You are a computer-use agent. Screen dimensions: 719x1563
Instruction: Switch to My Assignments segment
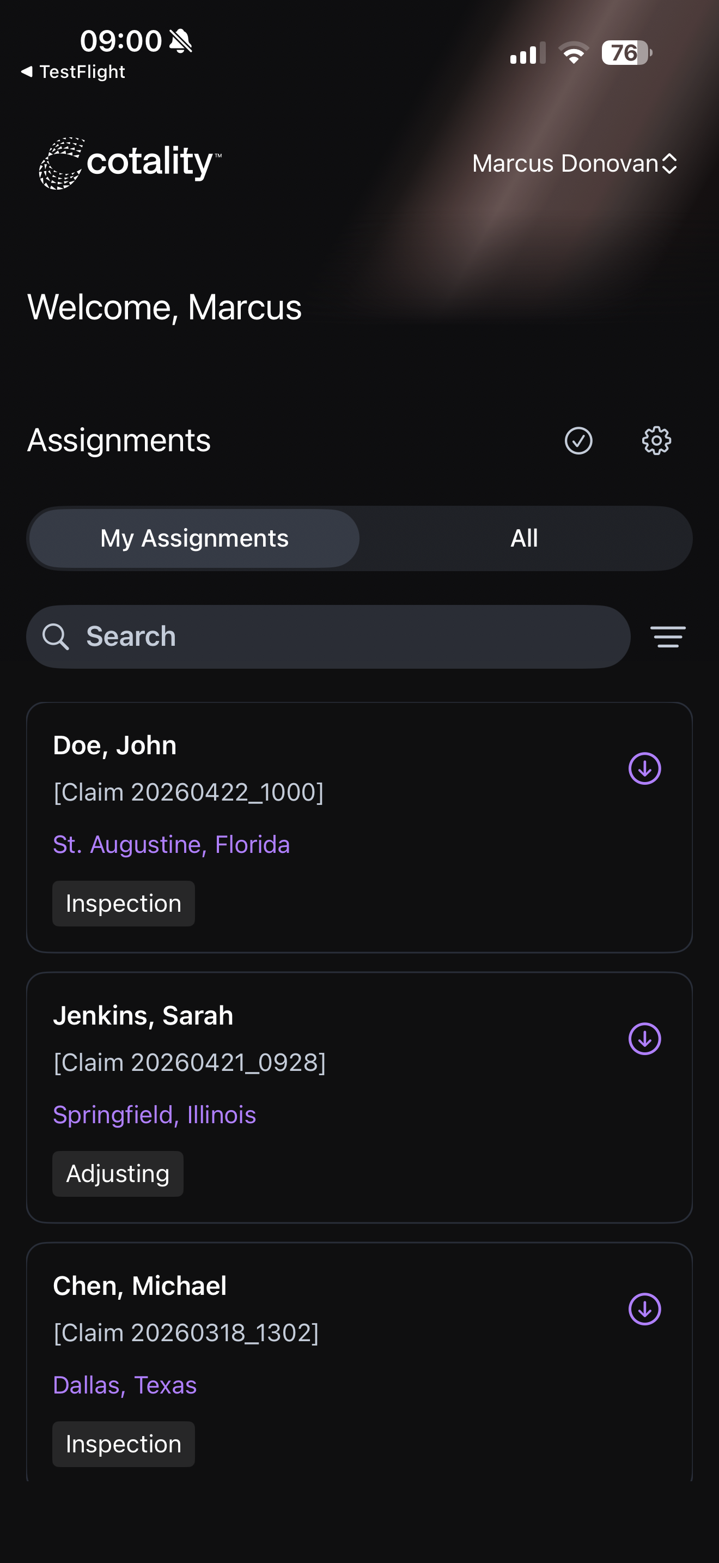pos(194,538)
